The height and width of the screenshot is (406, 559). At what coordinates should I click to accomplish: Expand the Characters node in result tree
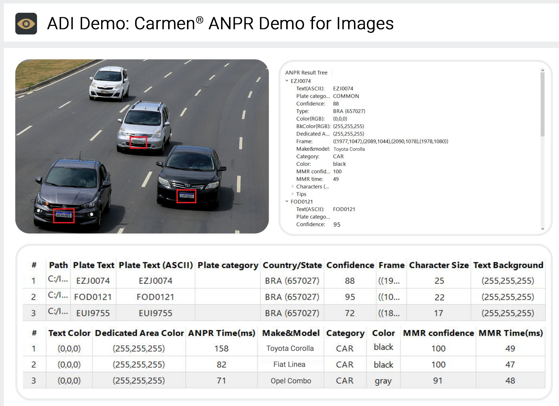click(292, 186)
